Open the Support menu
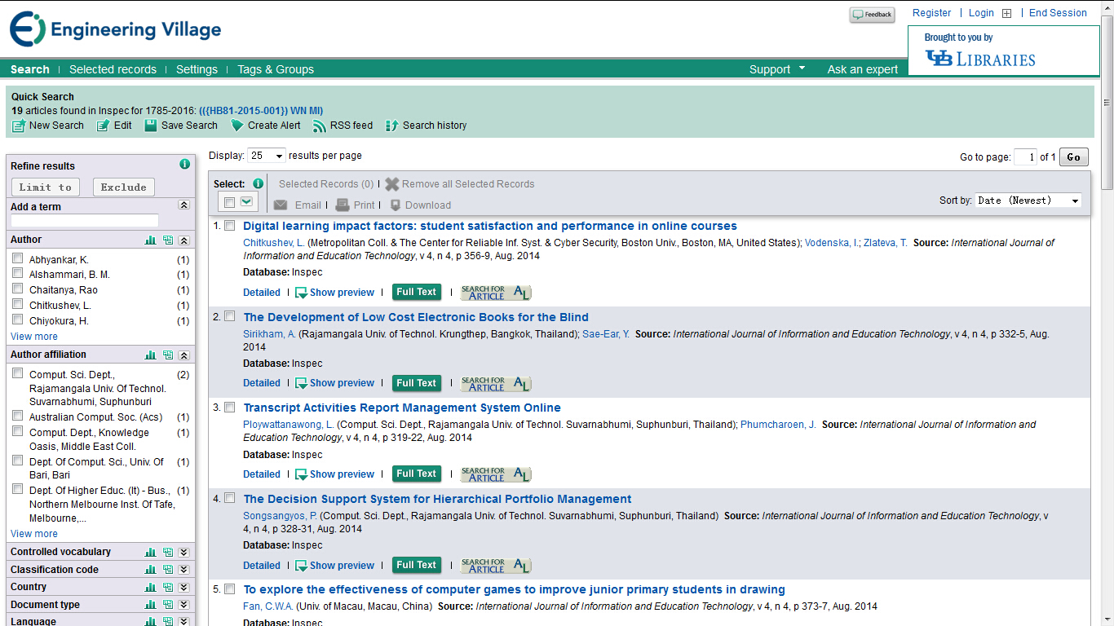This screenshot has width=1114, height=626. point(777,69)
